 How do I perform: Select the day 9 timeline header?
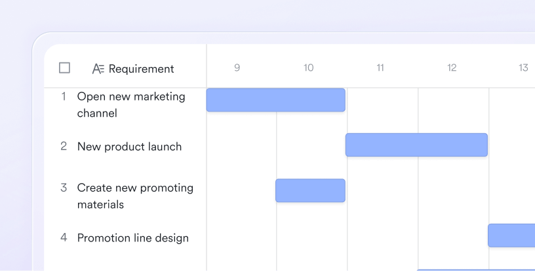tap(237, 68)
